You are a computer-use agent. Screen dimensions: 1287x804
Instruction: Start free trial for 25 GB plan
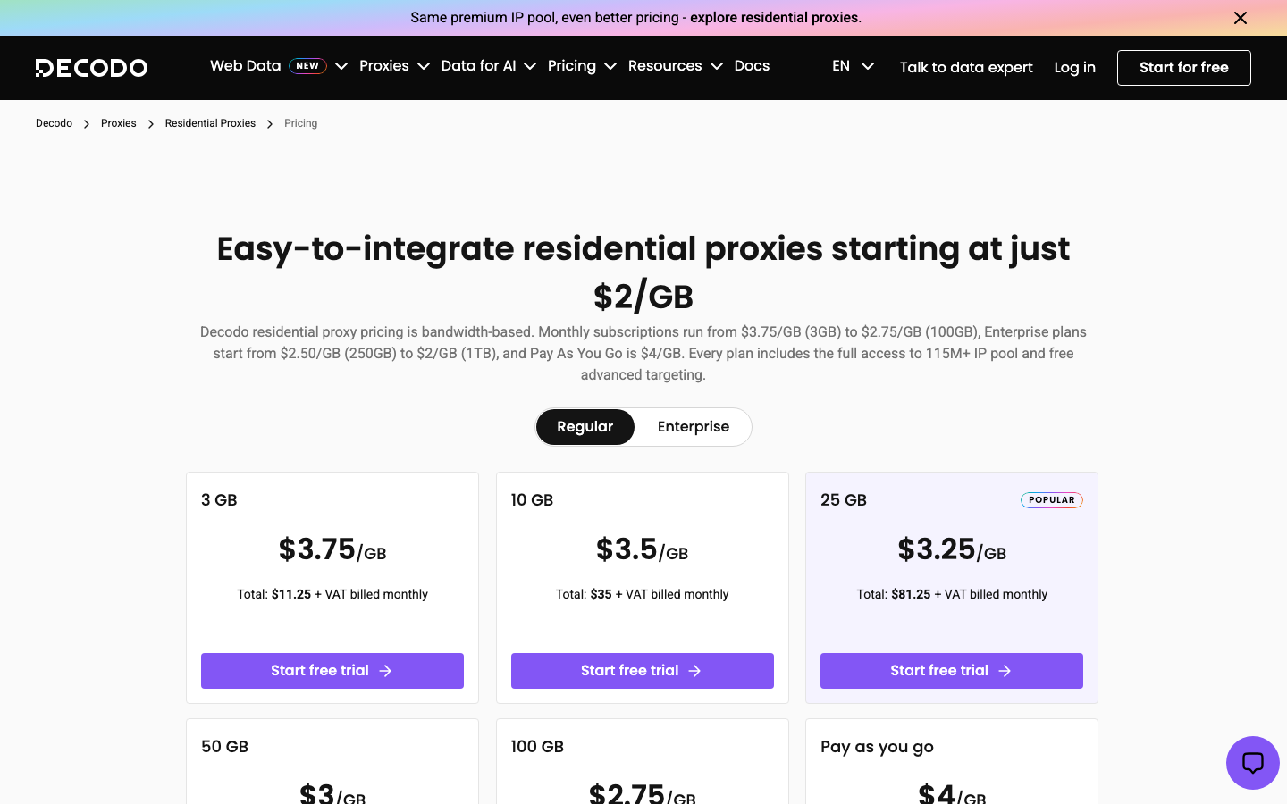[x=952, y=671]
